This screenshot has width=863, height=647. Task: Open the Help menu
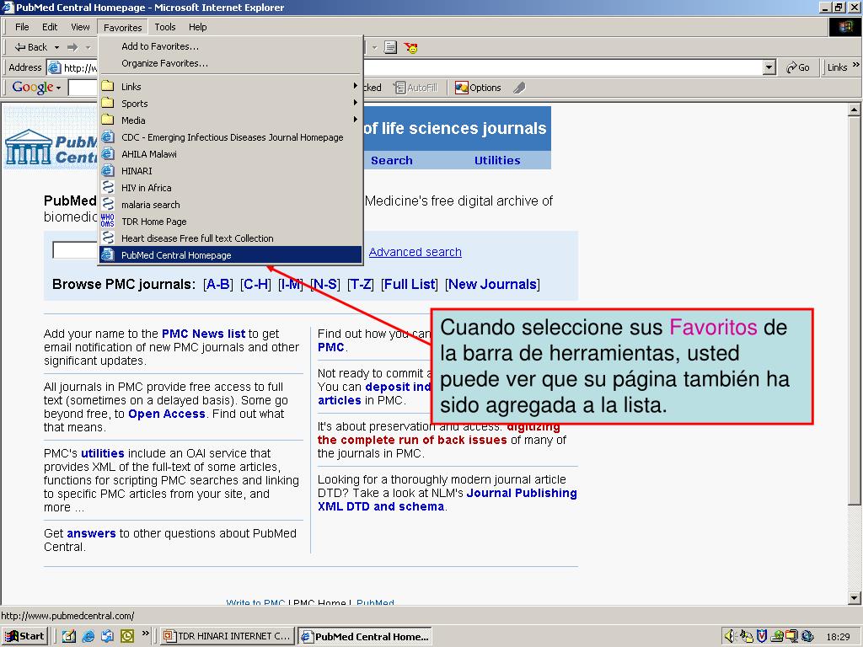(x=197, y=27)
